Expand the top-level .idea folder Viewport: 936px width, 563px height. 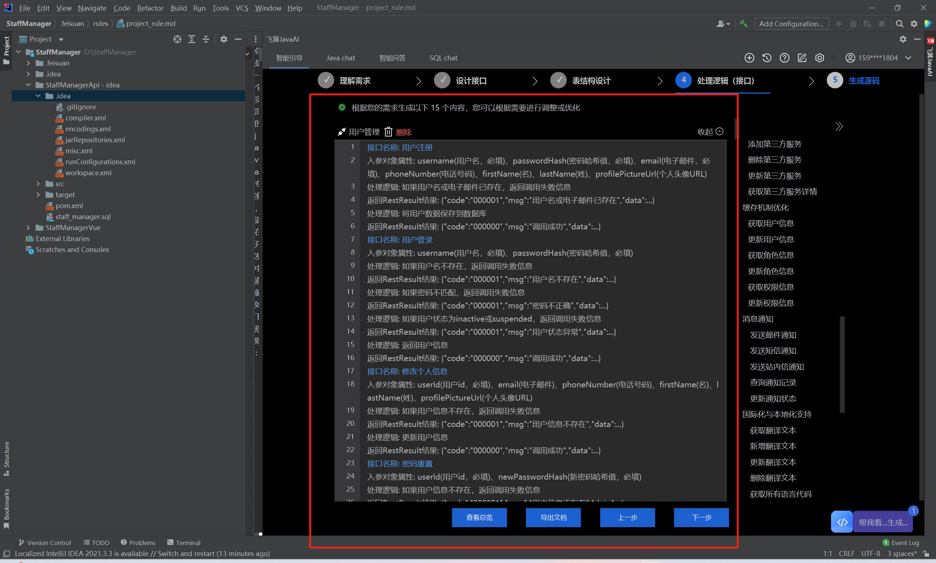[28, 74]
